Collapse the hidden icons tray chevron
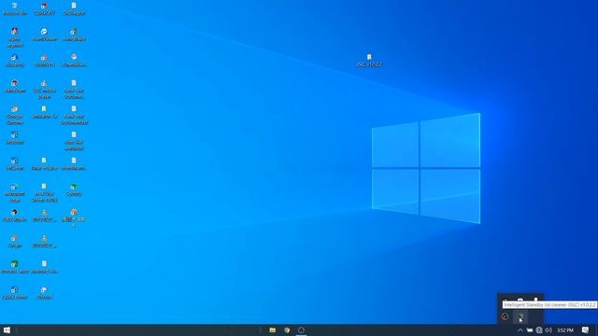 (x=520, y=329)
